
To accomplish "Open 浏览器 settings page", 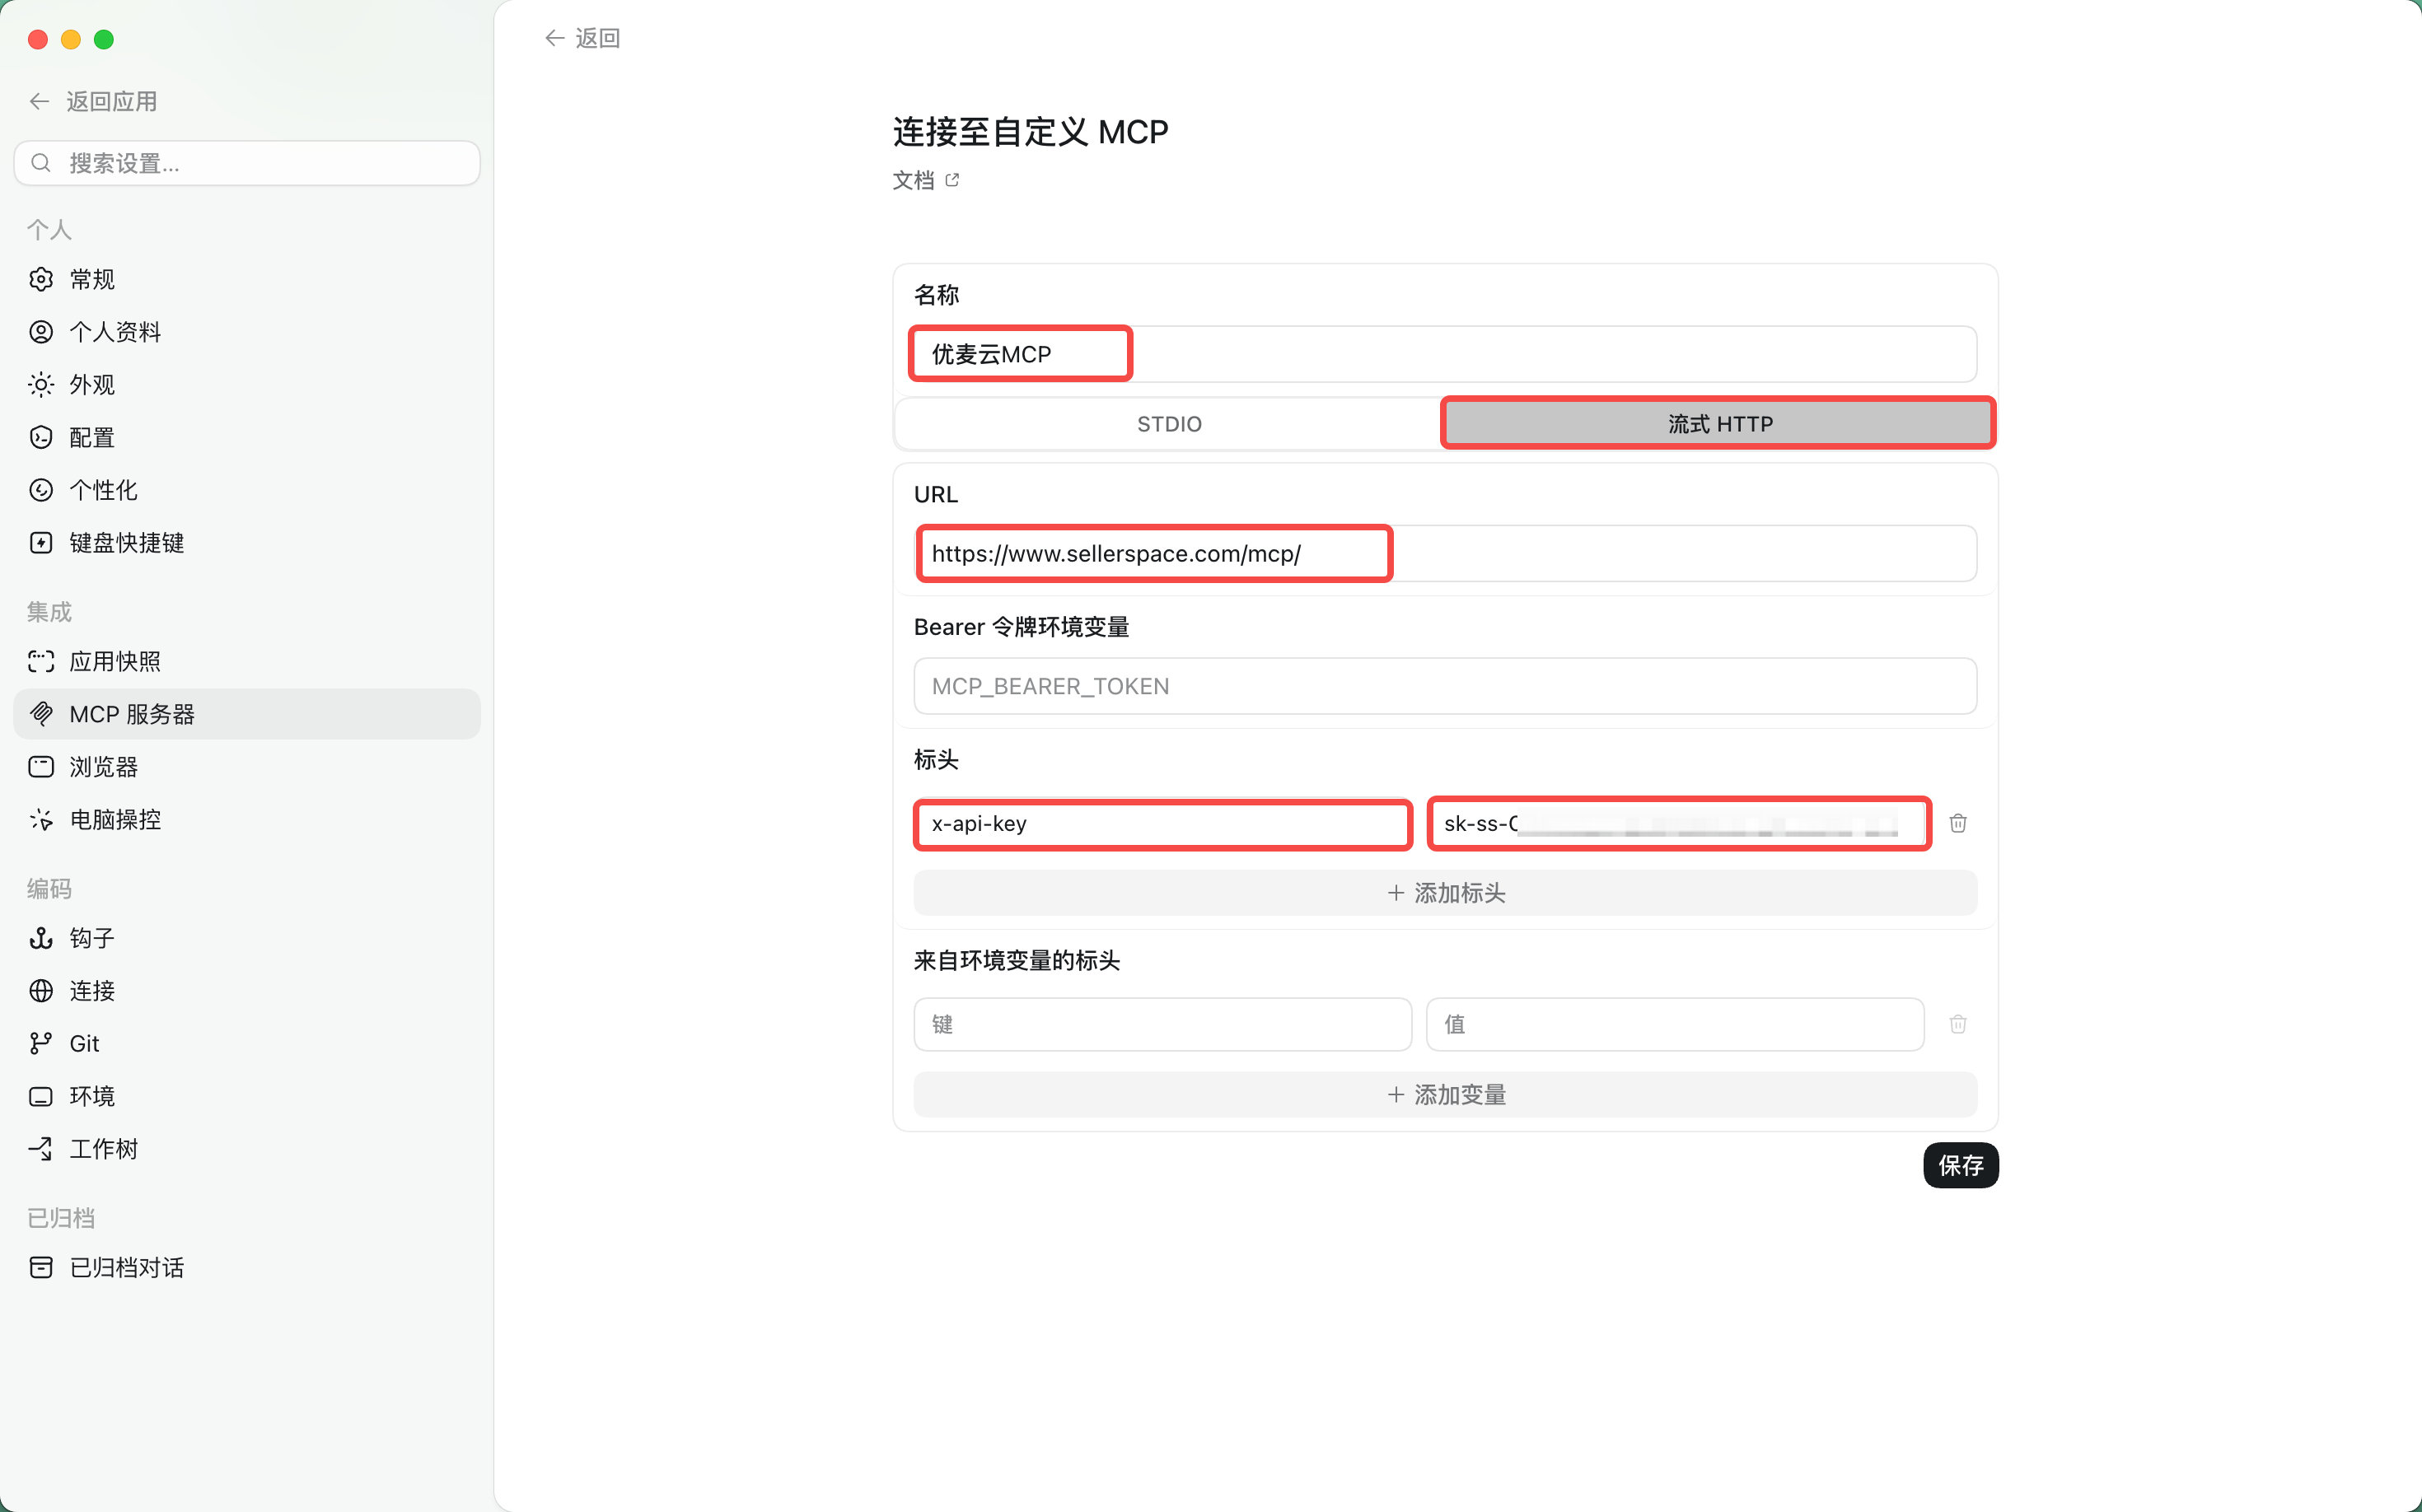I will (x=246, y=767).
